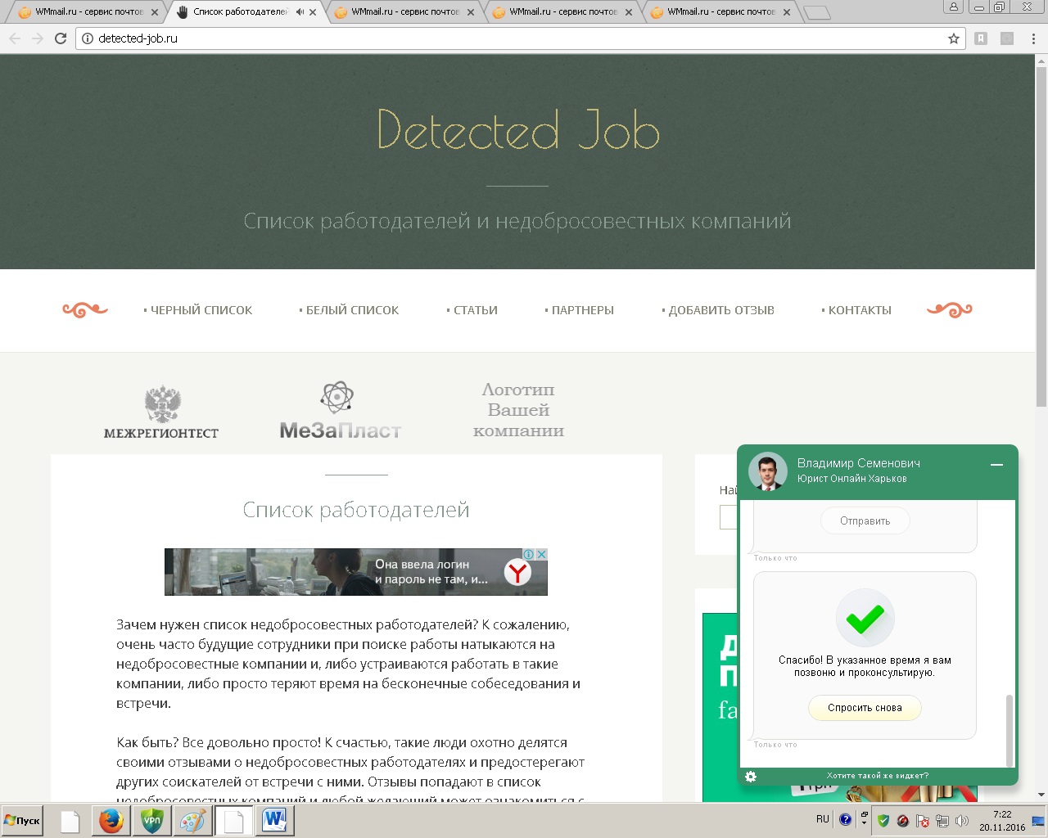Click the Логотип Вашей компании placeholder
1048x838 pixels.
click(x=518, y=410)
